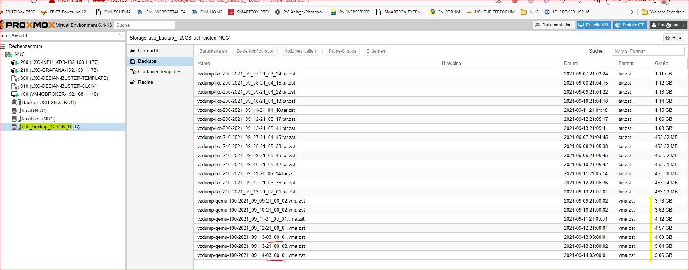Click Erstelle CT button

pyautogui.click(x=630, y=25)
